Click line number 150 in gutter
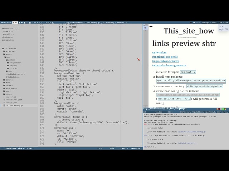The height and width of the screenshot is (171, 229). click(x=42, y=71)
